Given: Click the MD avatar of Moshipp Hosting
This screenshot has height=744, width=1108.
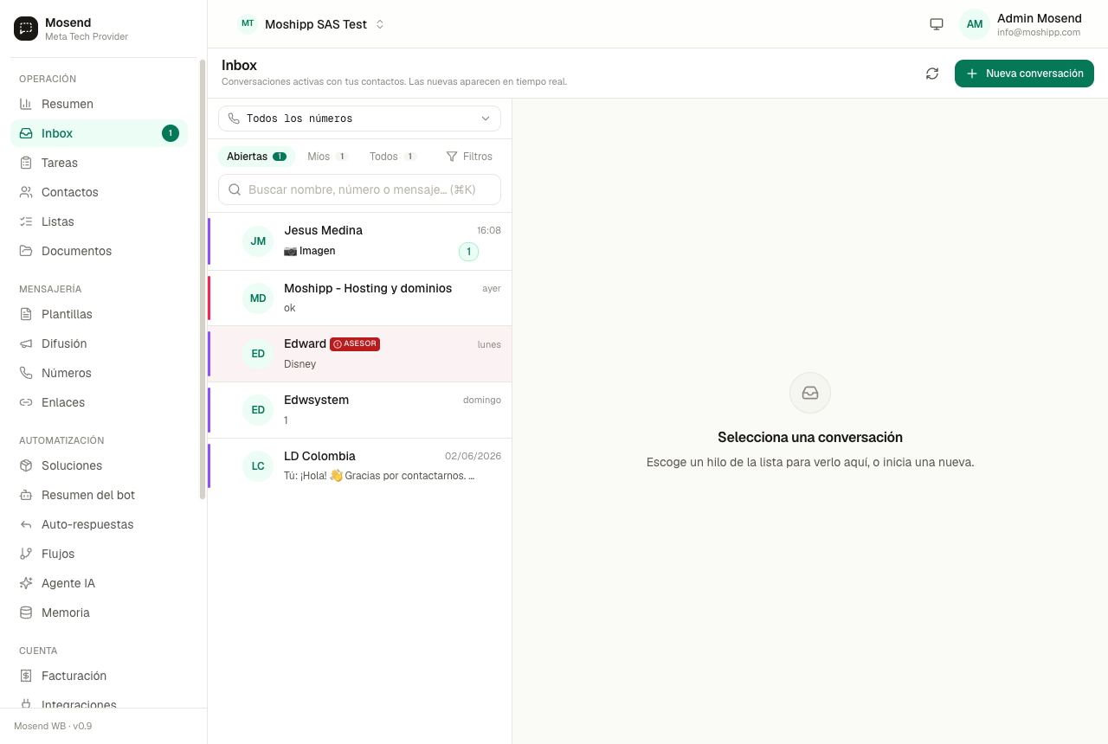Looking at the screenshot, I should [258, 298].
